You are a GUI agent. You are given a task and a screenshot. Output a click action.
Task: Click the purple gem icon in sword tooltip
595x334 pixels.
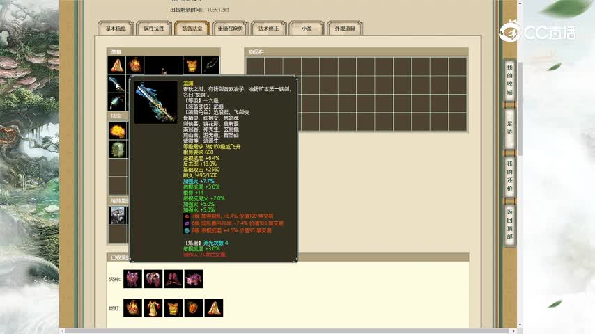[x=187, y=223]
